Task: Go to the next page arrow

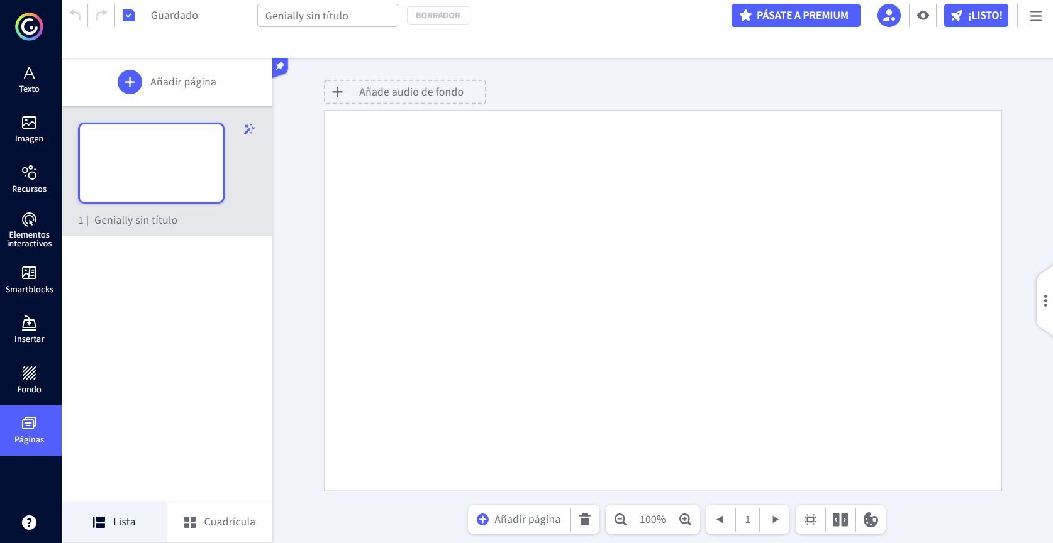Action: [x=775, y=520]
